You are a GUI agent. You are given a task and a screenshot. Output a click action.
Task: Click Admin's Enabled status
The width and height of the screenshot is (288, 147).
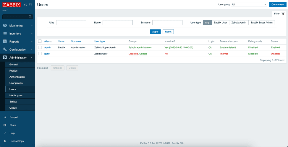click(x=275, y=47)
